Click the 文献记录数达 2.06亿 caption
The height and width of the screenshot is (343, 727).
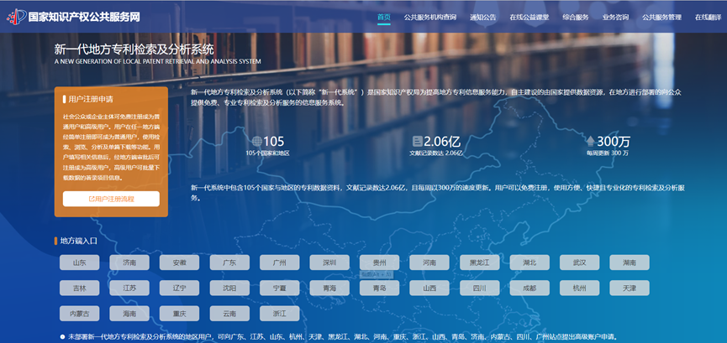436,153
